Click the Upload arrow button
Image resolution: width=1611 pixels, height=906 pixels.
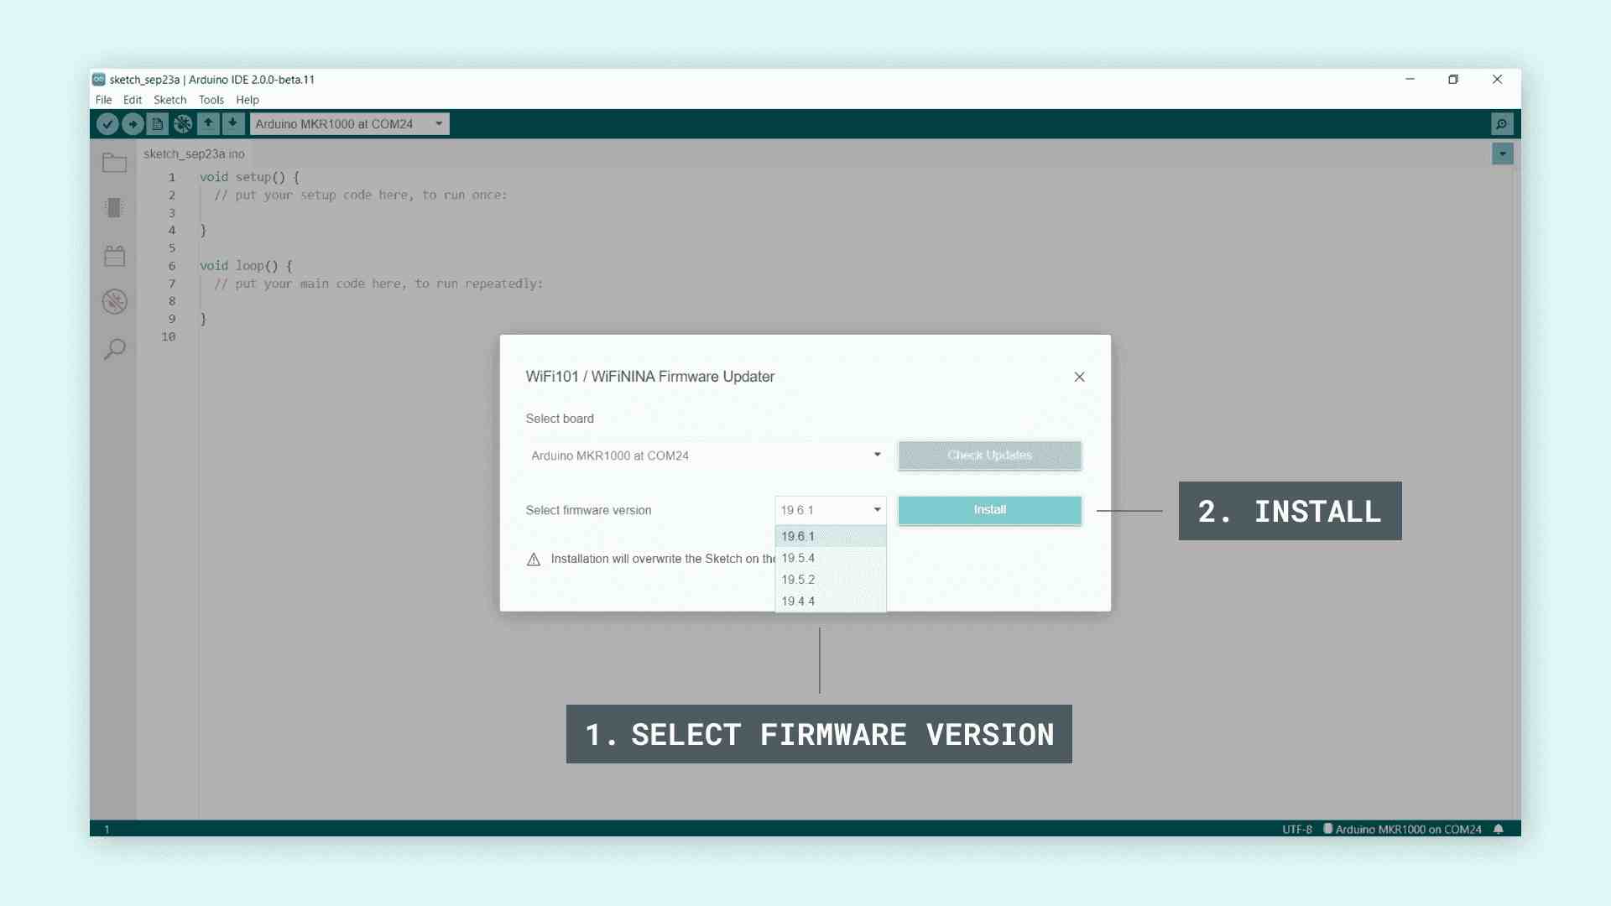point(133,124)
